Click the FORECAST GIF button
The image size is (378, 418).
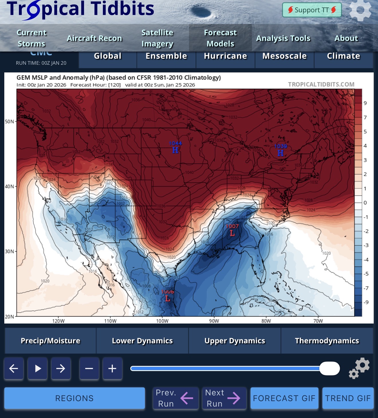tap(284, 398)
